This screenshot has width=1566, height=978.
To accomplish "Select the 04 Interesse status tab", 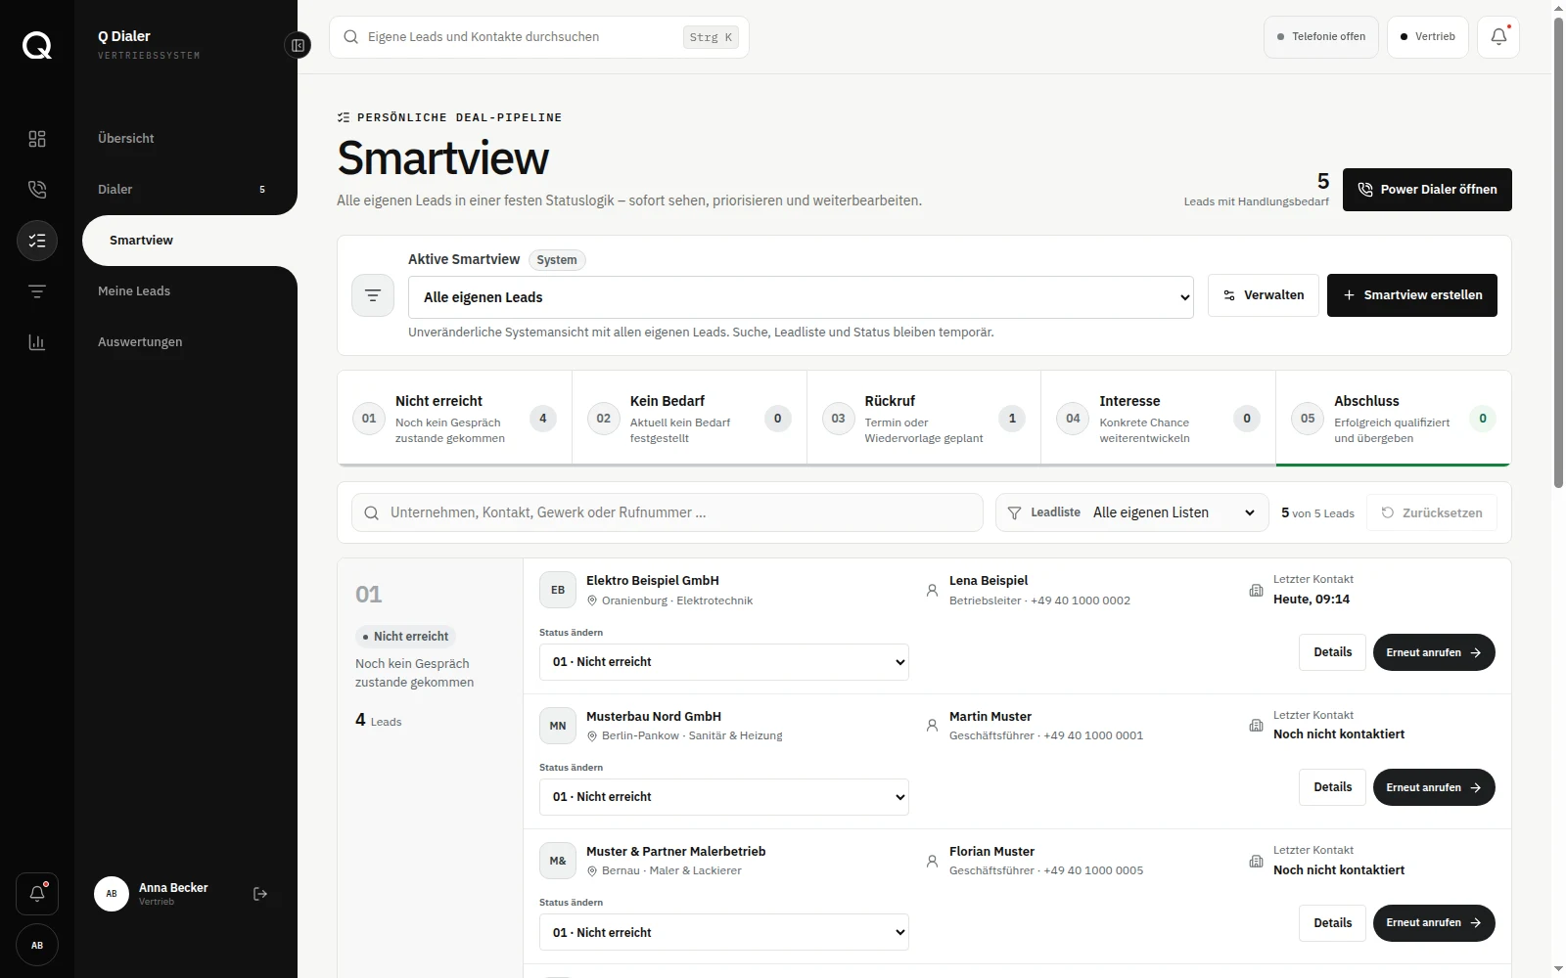I will tap(1159, 419).
